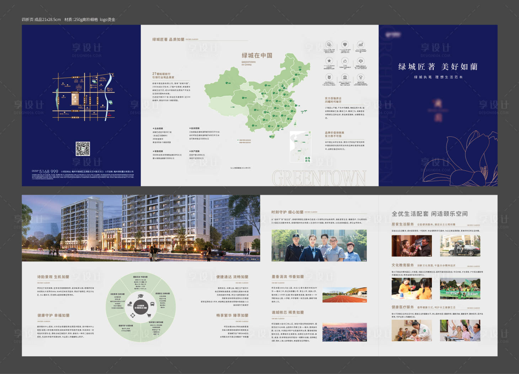Click the thumbs-up icon
The height and width of the screenshot is (374, 519).
pos(345,61)
